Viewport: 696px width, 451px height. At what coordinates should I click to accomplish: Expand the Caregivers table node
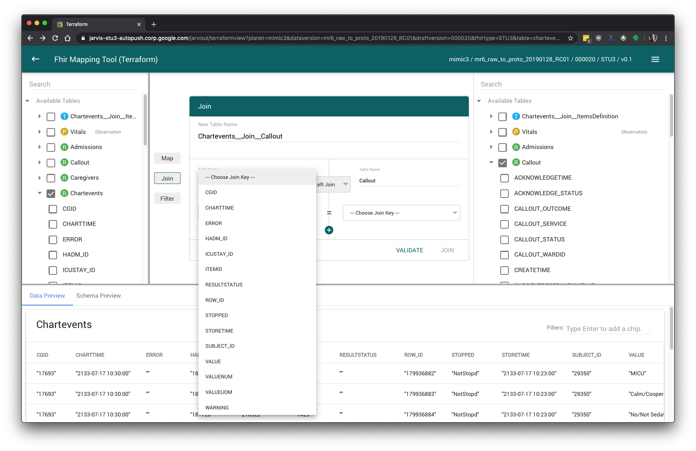[40, 178]
